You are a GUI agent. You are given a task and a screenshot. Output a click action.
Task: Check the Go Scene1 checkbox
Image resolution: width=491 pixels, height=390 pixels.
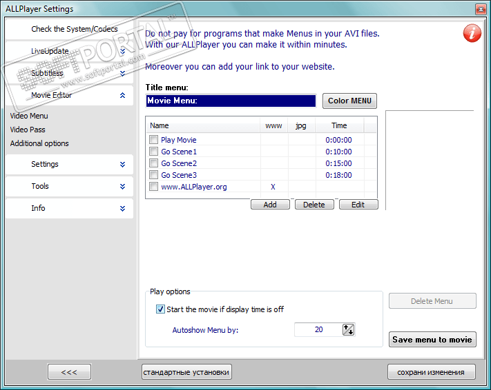pyautogui.click(x=153, y=152)
